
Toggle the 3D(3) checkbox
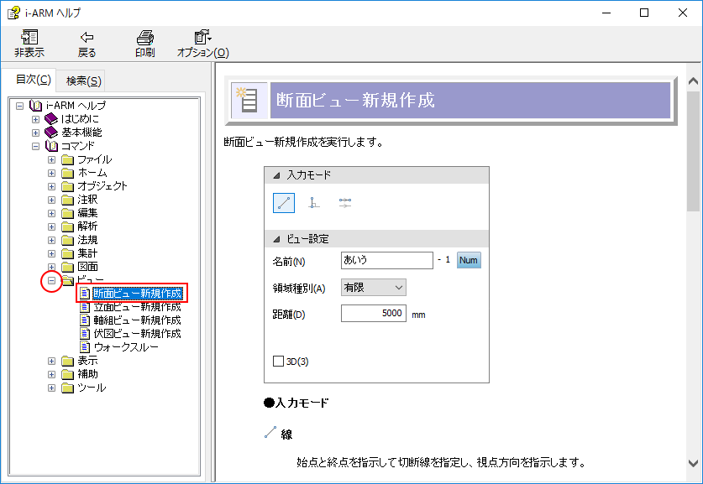pyautogui.click(x=279, y=362)
